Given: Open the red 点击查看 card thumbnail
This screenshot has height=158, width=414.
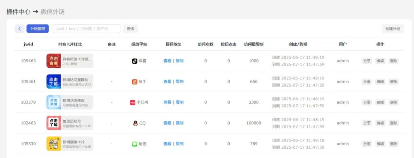Looking at the screenshot, I should (54, 61).
